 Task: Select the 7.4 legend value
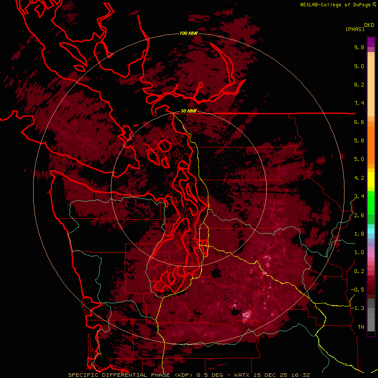359,103
